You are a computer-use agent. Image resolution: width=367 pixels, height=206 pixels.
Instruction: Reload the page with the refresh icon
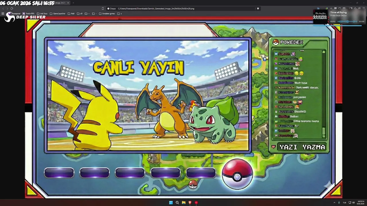pos(12,9)
